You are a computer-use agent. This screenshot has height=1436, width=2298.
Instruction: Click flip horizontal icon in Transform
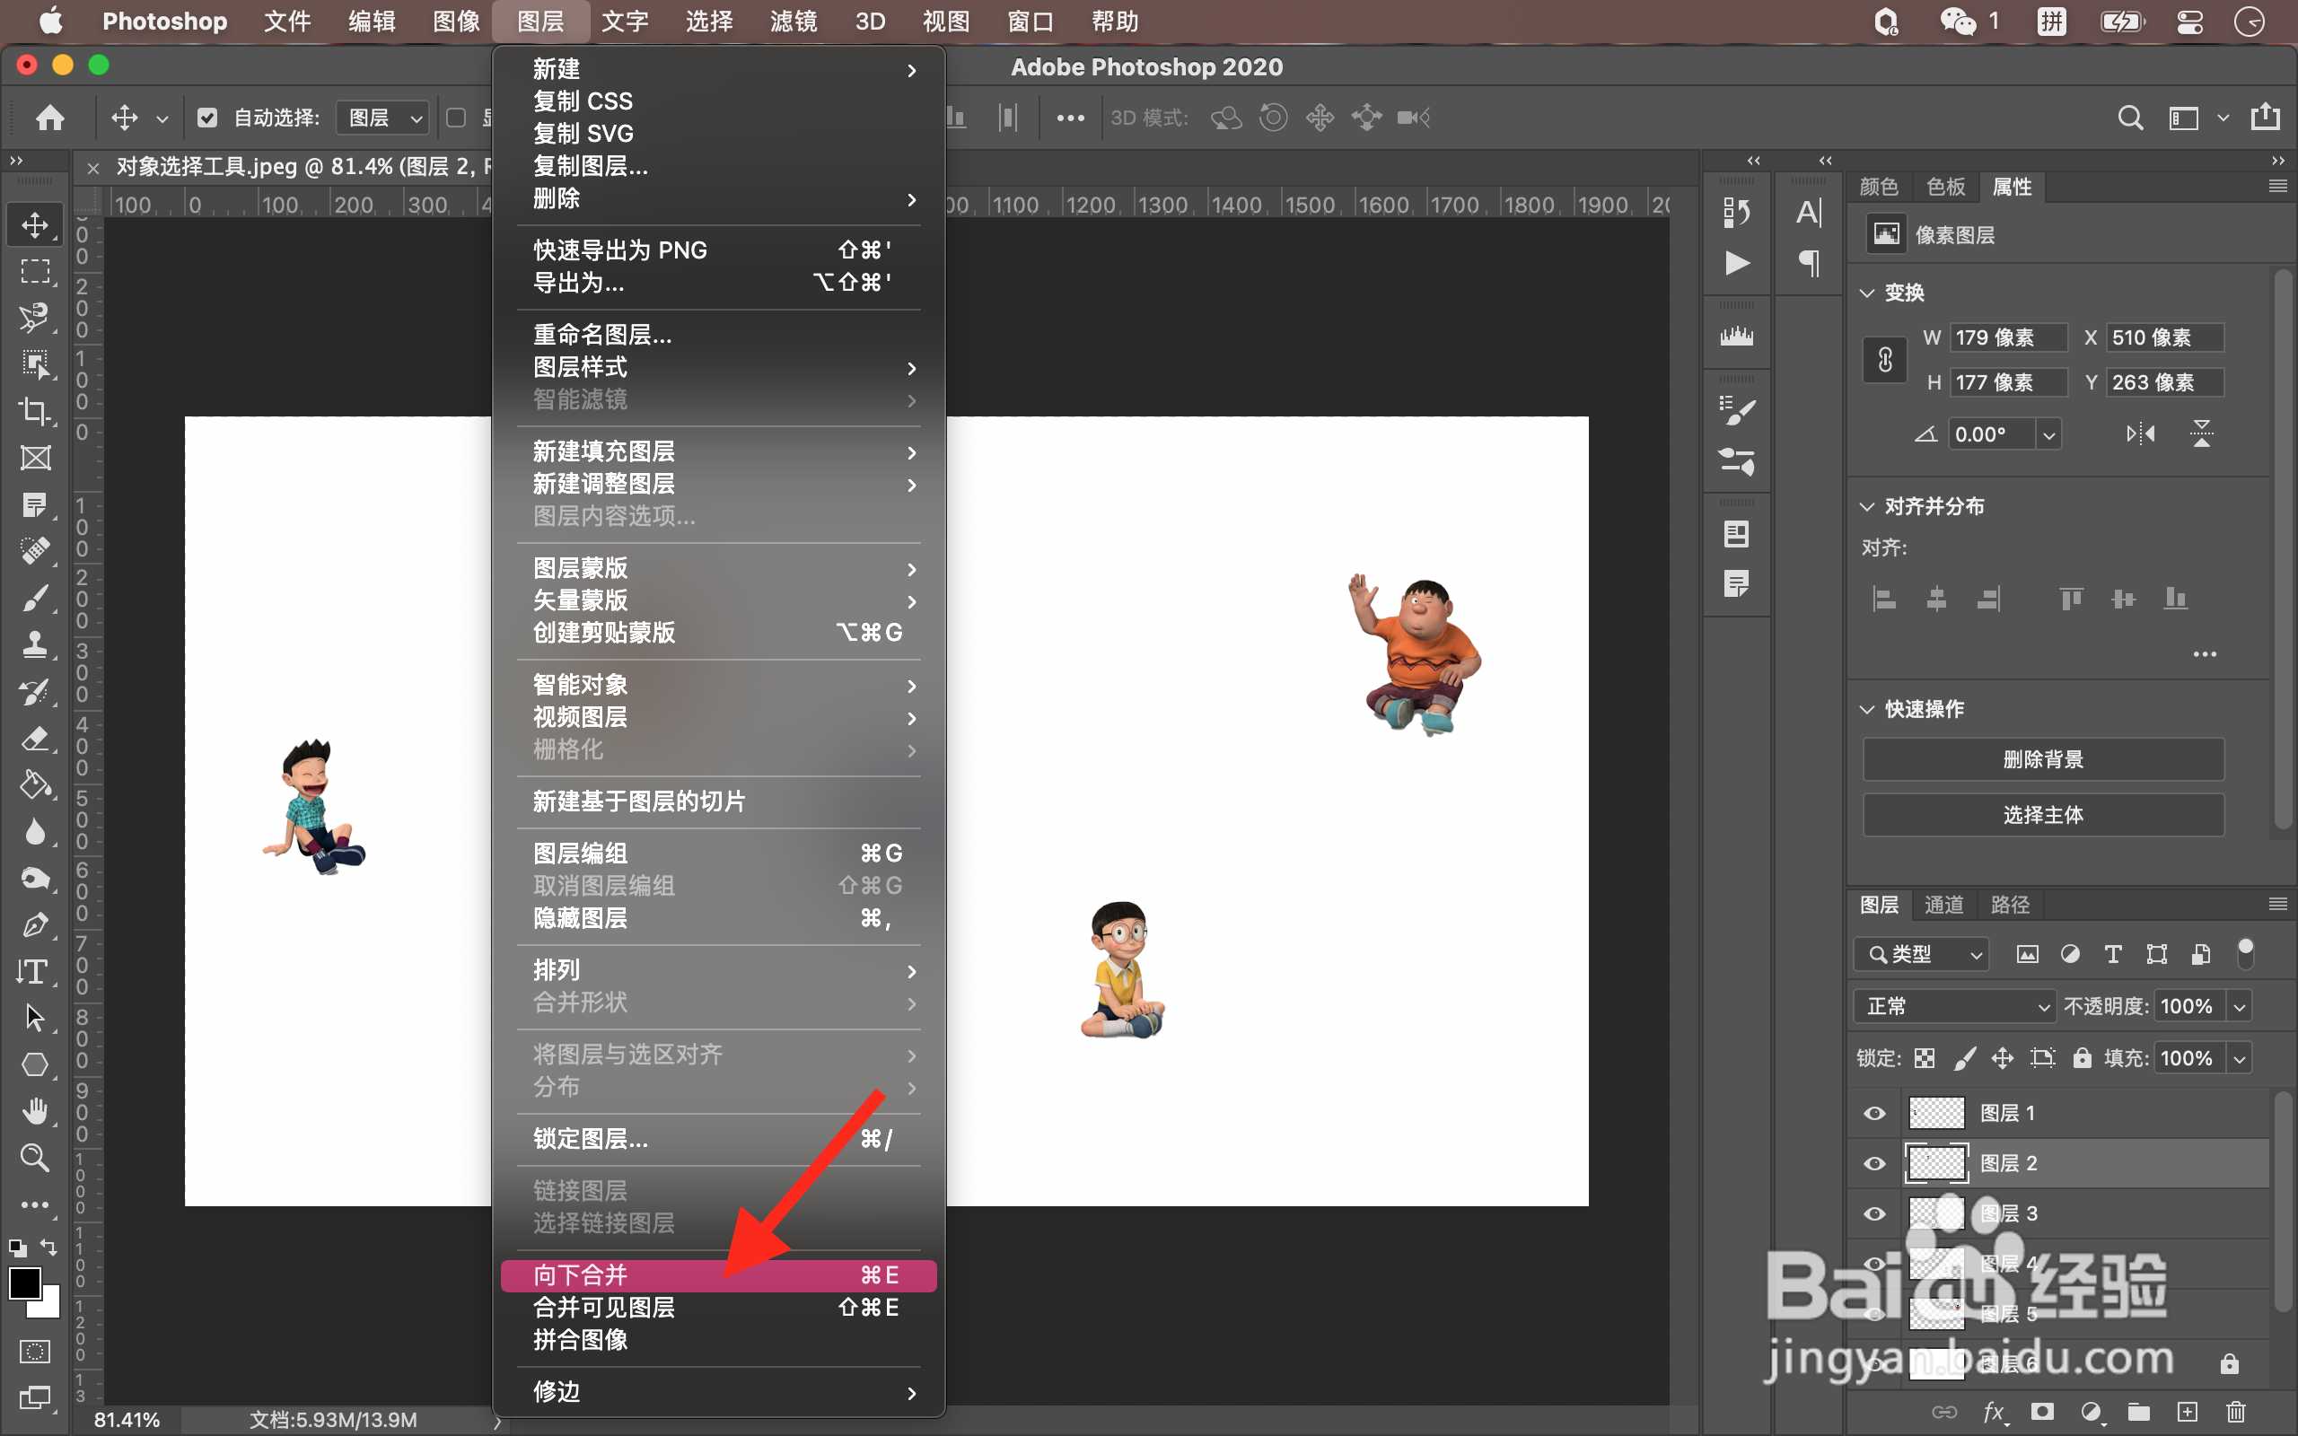point(2140,434)
